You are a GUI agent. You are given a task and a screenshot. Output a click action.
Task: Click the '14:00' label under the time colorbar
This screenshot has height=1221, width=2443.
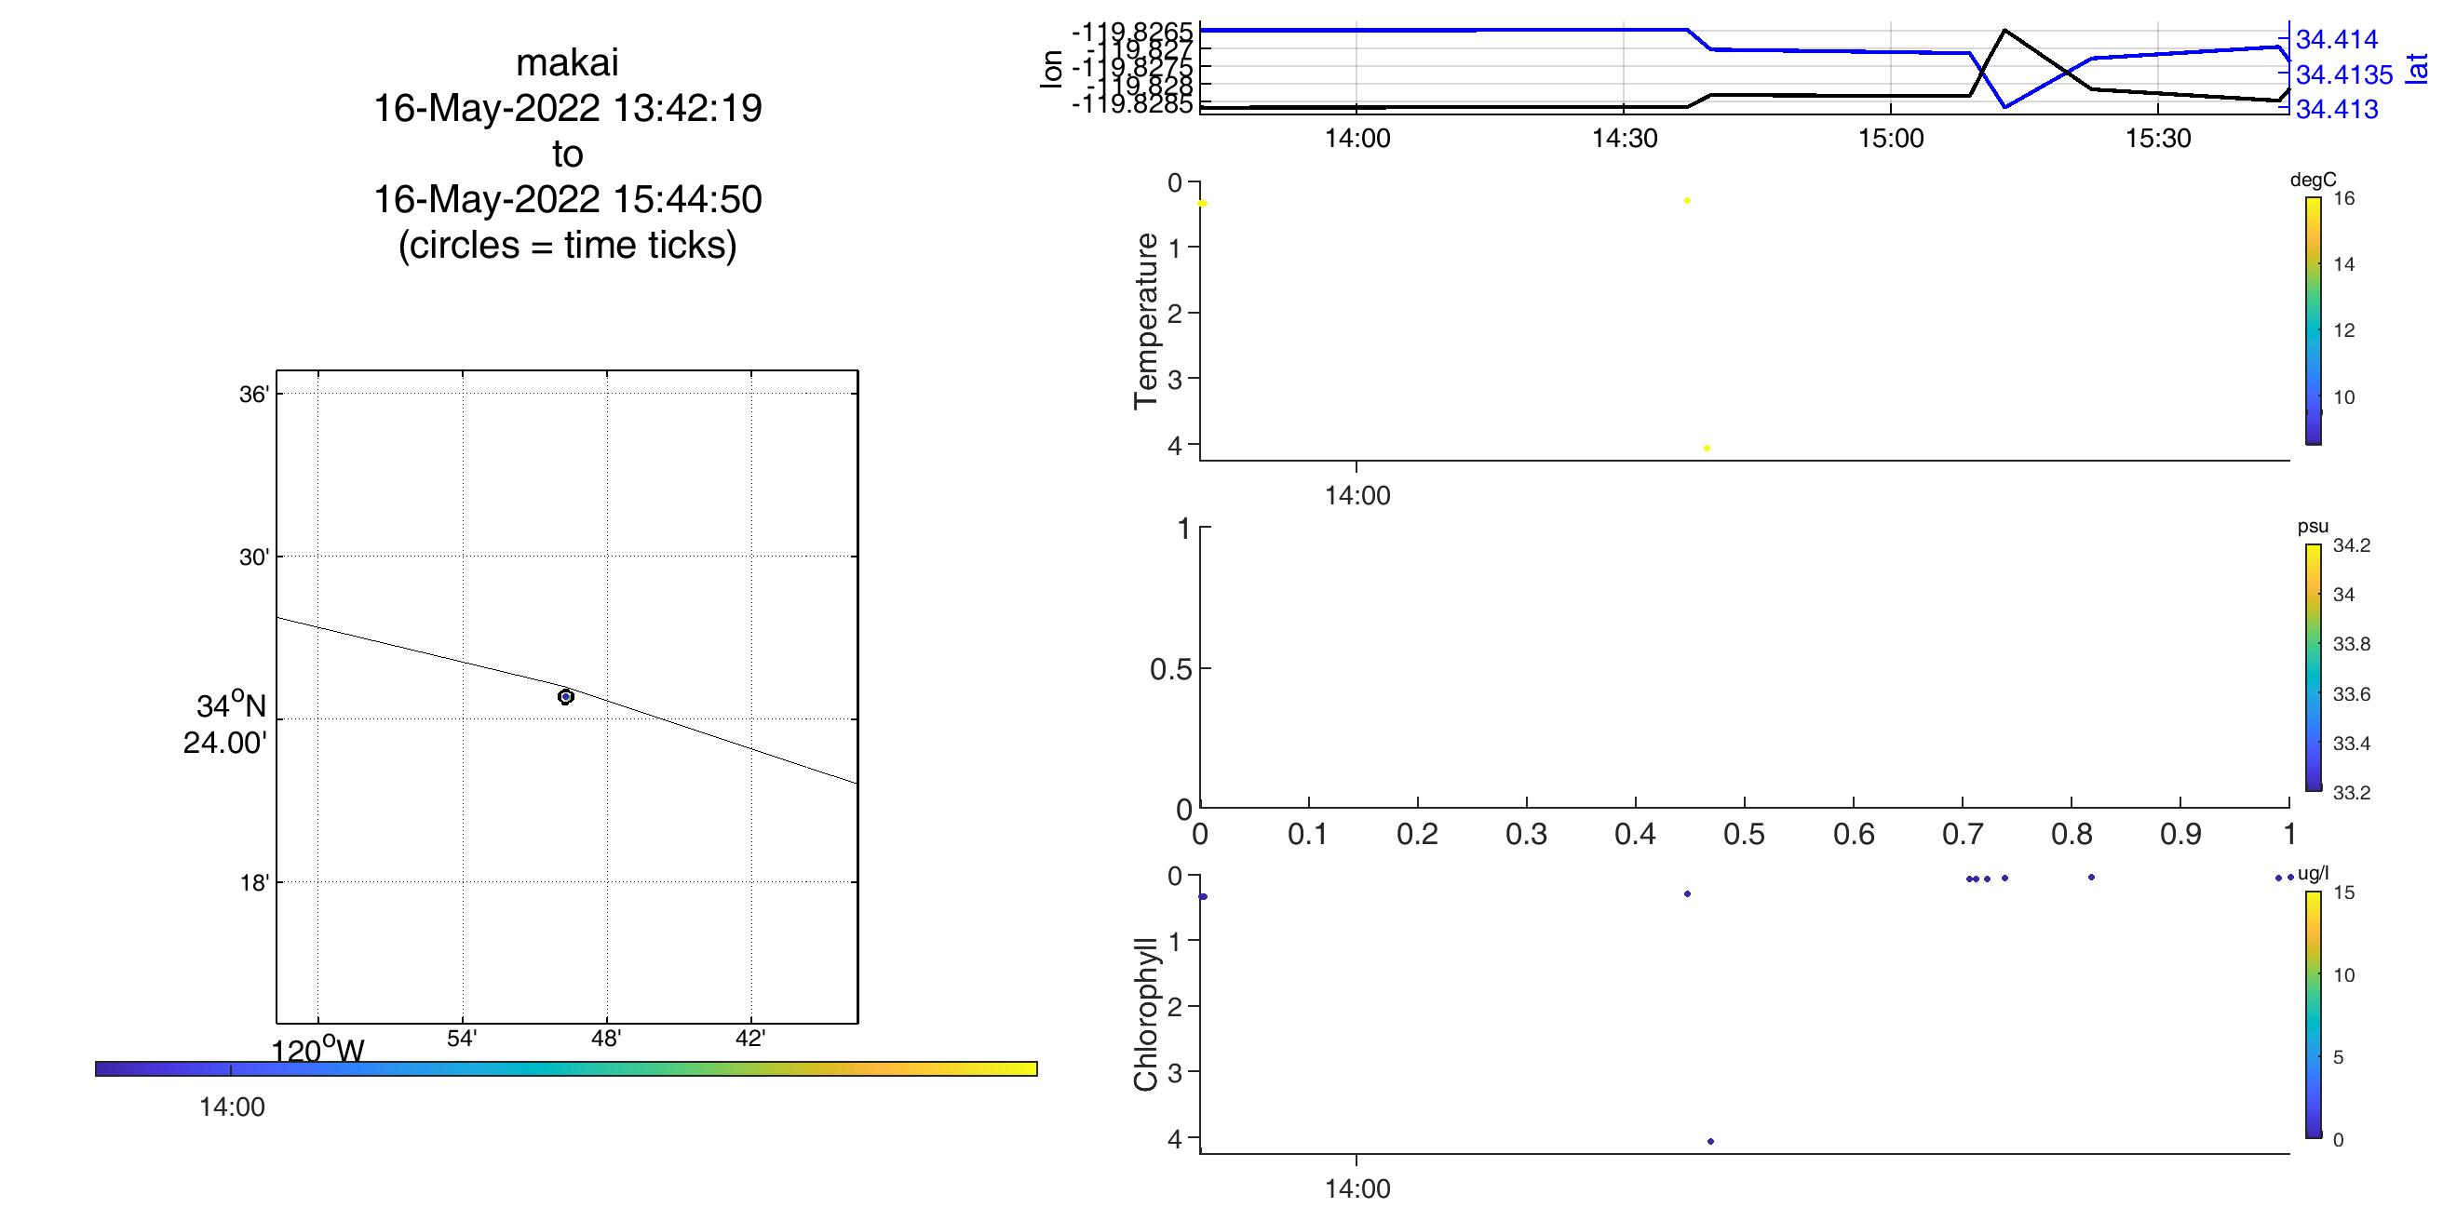tap(233, 1107)
